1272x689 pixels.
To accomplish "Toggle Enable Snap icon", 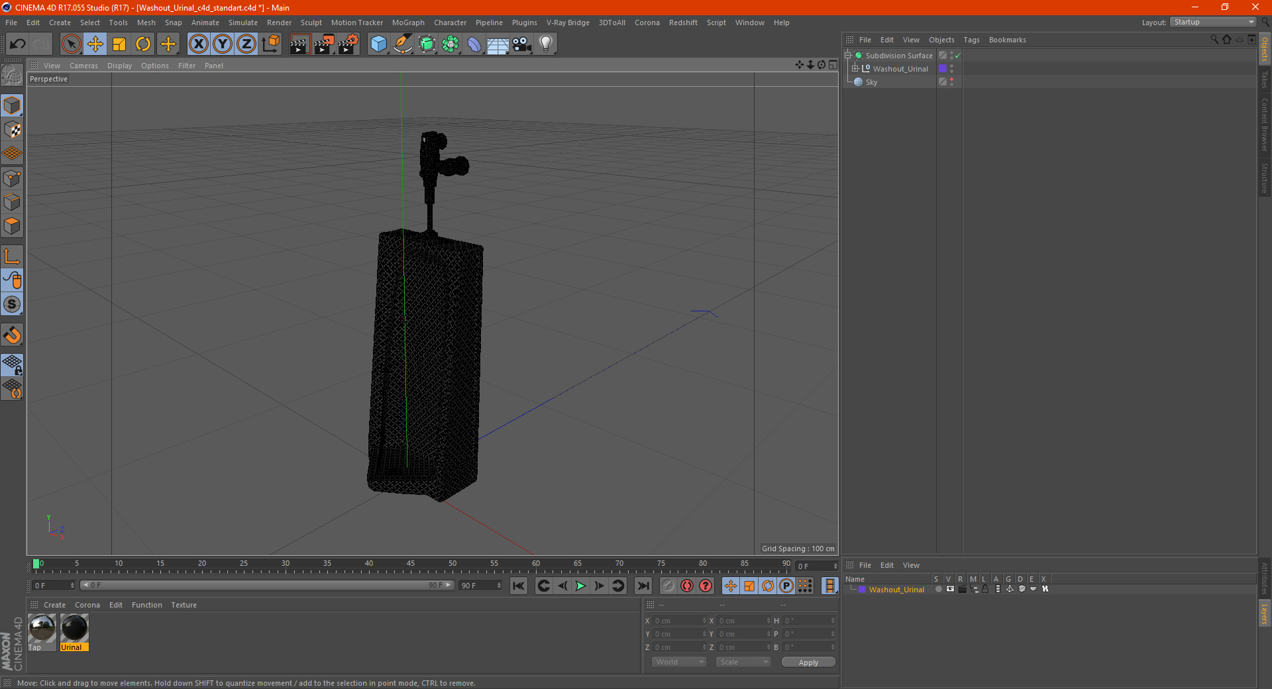I will pyautogui.click(x=12, y=335).
